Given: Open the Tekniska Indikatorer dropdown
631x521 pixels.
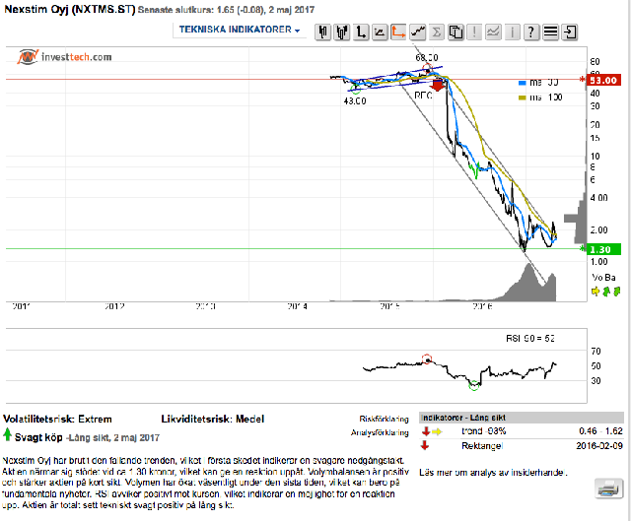Looking at the screenshot, I should pos(240,31).
